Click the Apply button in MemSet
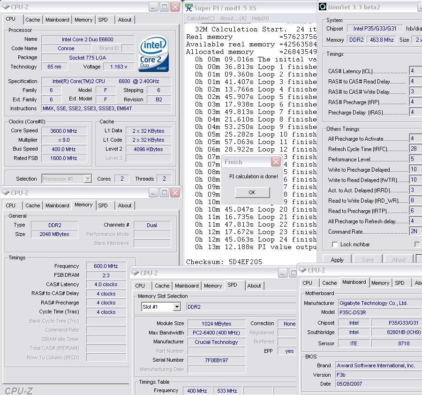 [337, 259]
